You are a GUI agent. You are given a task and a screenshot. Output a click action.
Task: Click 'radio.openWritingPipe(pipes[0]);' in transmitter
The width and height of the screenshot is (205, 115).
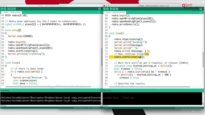pos(133,19)
